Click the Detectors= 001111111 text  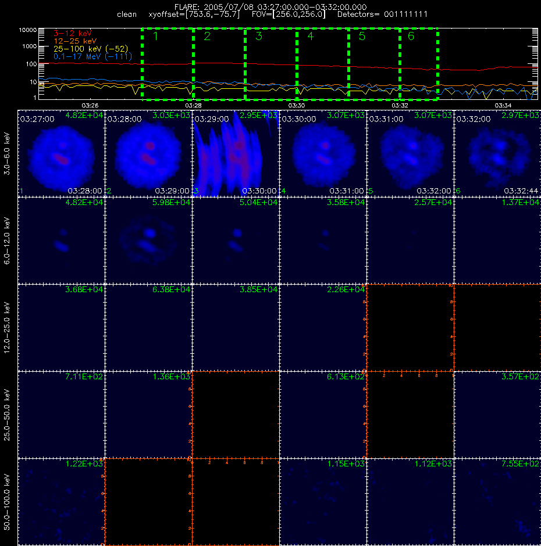click(382, 15)
